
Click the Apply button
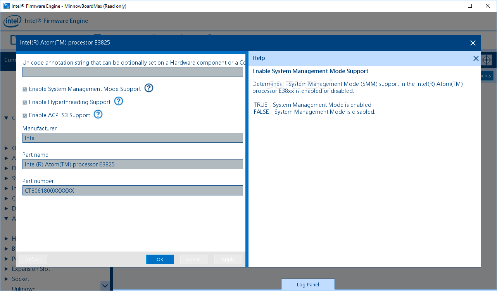[228, 260]
